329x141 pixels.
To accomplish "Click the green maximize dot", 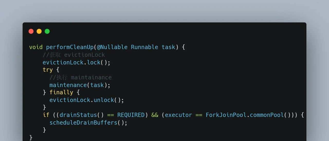I will [47, 31].
